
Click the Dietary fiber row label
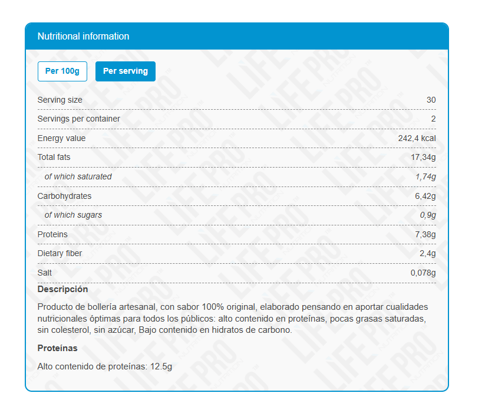(x=60, y=253)
